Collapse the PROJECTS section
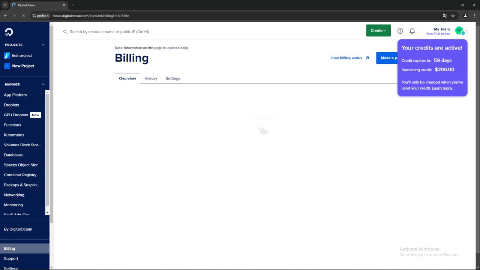 43,45
